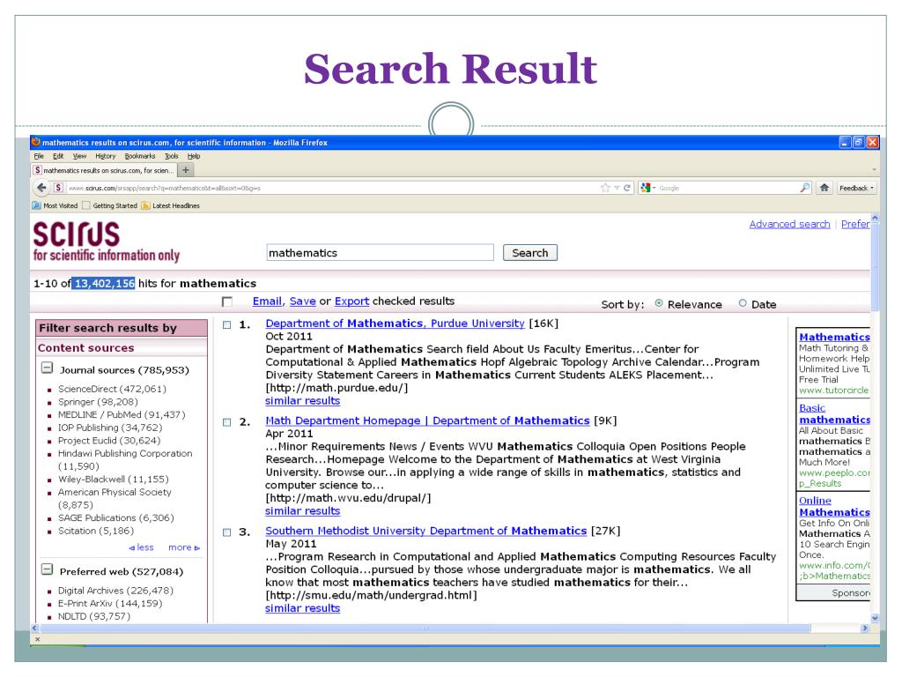The width and height of the screenshot is (902, 677).
Task: Show more journal sources
Action: tap(184, 547)
